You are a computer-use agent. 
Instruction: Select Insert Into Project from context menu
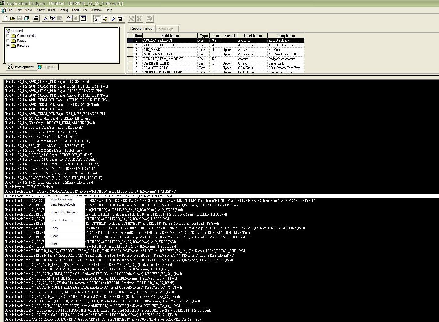pyautogui.click(x=64, y=212)
